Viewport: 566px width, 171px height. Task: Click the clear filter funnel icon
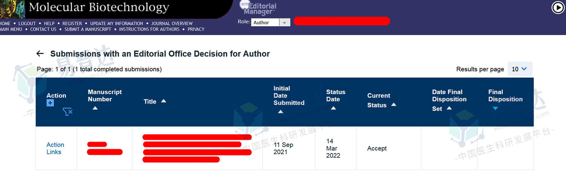[x=67, y=111]
